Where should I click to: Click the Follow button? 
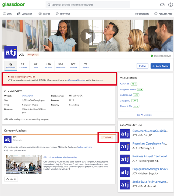tap(142, 66)
